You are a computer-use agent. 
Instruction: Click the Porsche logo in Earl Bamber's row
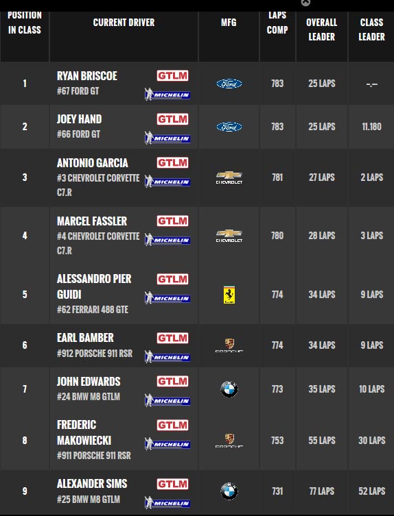tap(229, 345)
